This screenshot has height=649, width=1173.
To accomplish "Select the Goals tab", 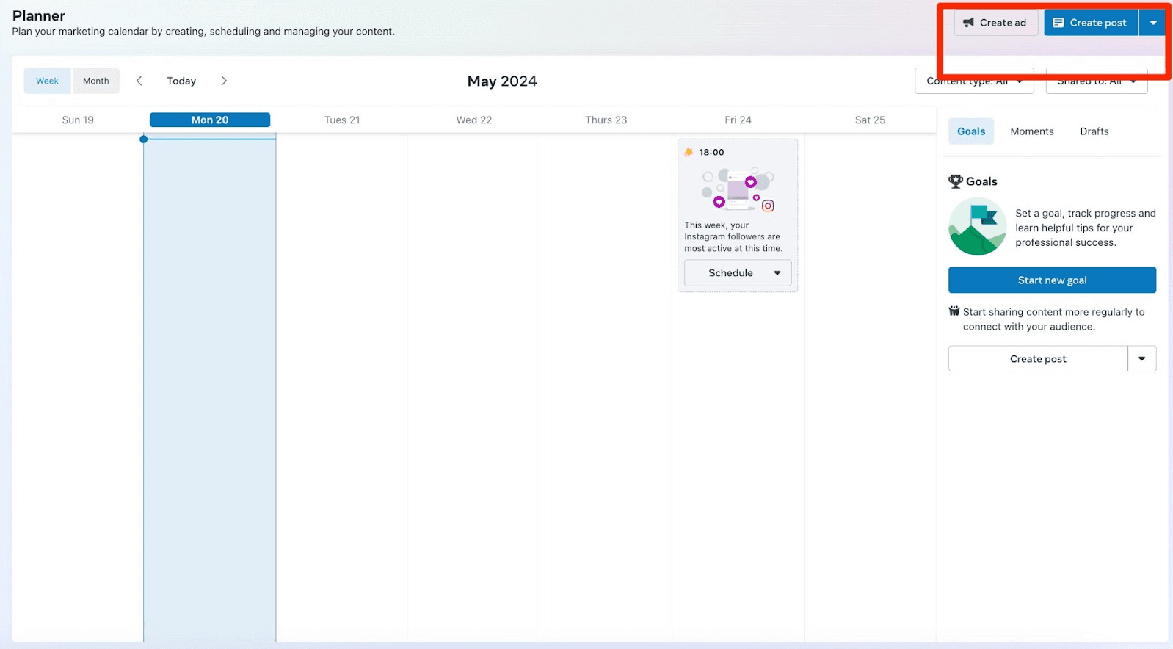I will tap(970, 131).
